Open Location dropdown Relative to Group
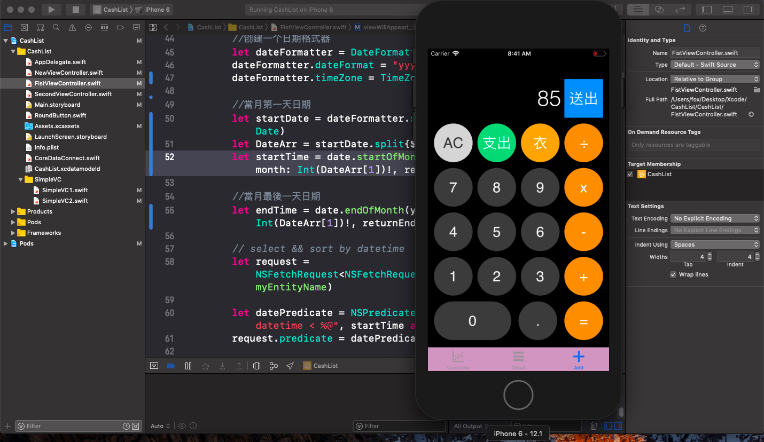 click(715, 79)
